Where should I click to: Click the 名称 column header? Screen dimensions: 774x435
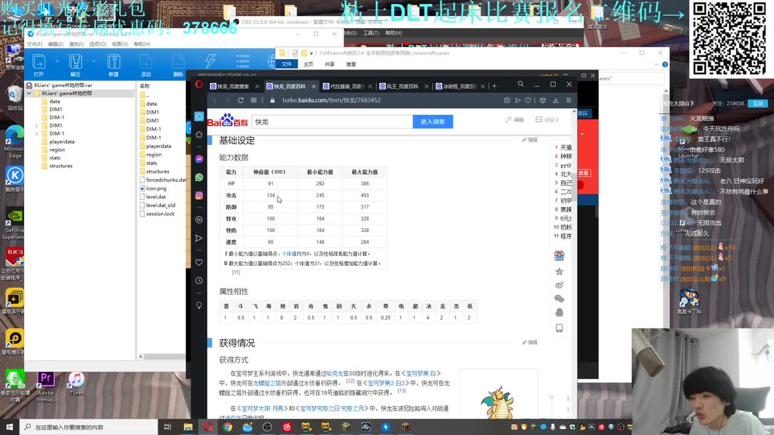click(x=145, y=86)
